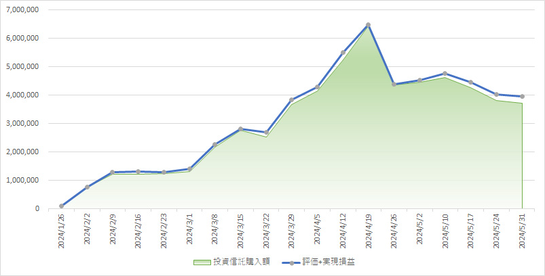Click the 2024/4/26 x-axis date label
This screenshot has width=545, height=276.
click(394, 231)
